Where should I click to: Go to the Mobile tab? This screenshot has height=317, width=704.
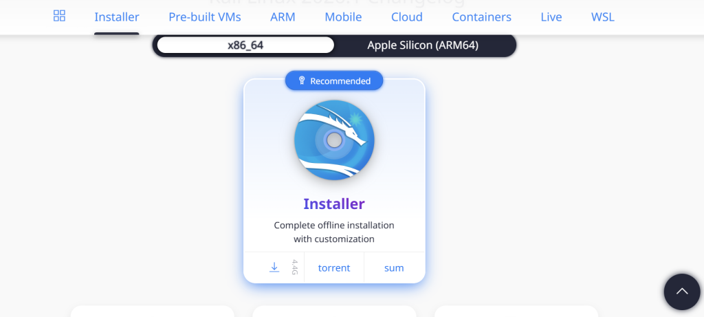(343, 17)
